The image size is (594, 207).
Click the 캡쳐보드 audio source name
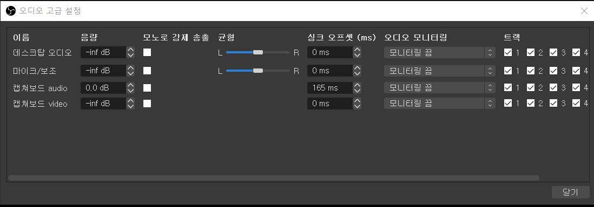click(40, 88)
